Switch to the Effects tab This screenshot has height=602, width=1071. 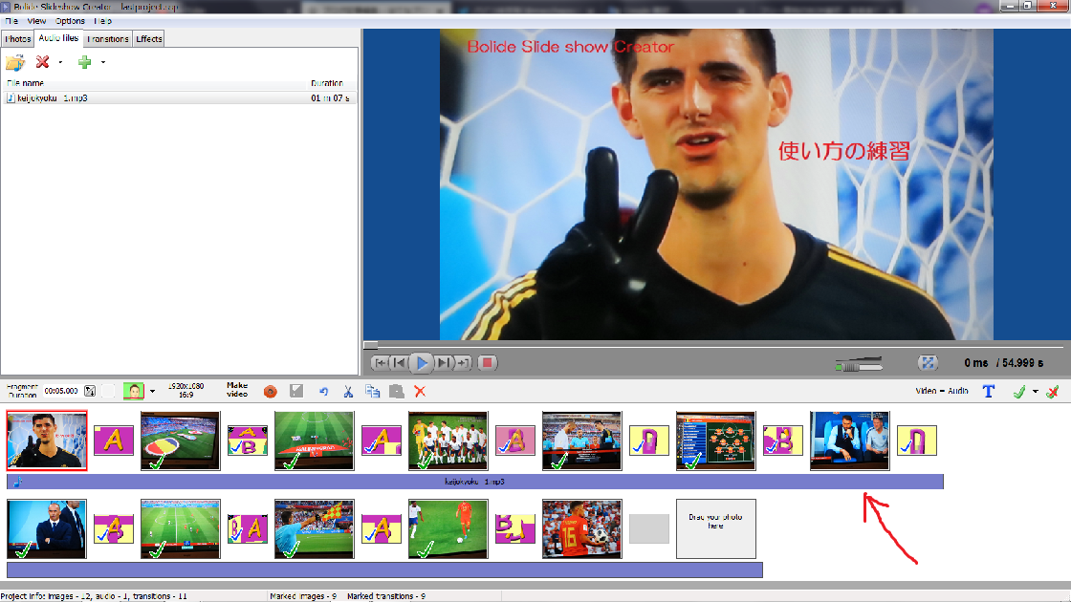pos(149,39)
